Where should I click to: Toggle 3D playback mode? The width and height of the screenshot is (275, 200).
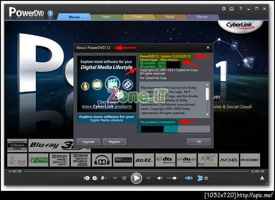pyautogui.click(x=200, y=178)
